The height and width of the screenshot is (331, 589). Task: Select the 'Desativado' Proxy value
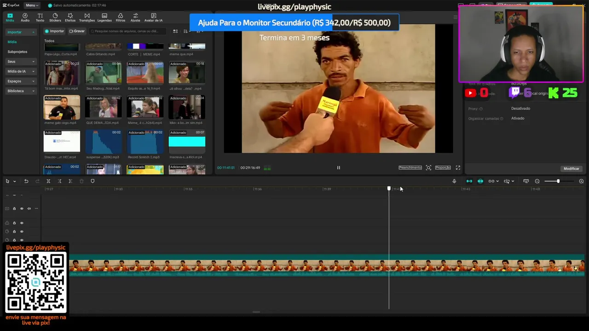click(520, 108)
